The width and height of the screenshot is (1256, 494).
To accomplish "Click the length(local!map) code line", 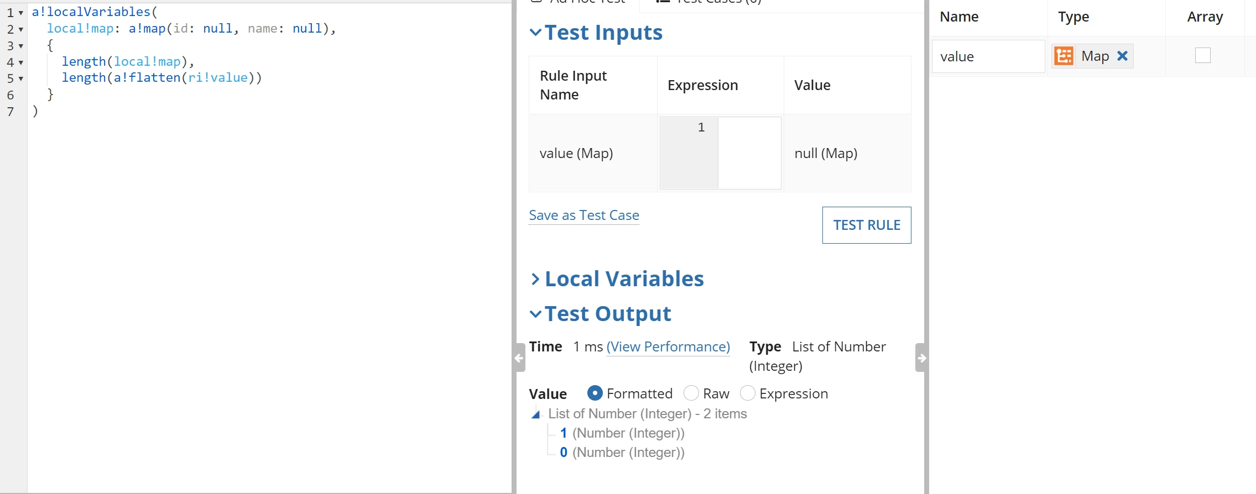I will click(128, 61).
